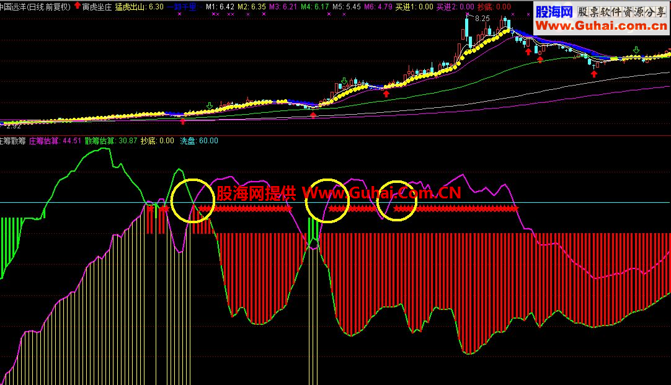Click the 散筹估算: 30.87 value
This screenshot has width=671, height=385.
click(111, 141)
